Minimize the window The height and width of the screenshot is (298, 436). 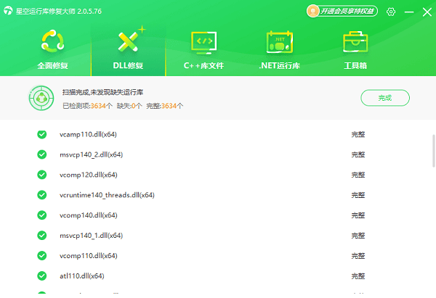point(409,12)
